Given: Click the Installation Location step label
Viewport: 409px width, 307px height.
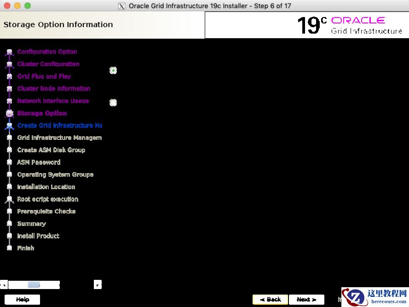Looking at the screenshot, I should click(46, 187).
